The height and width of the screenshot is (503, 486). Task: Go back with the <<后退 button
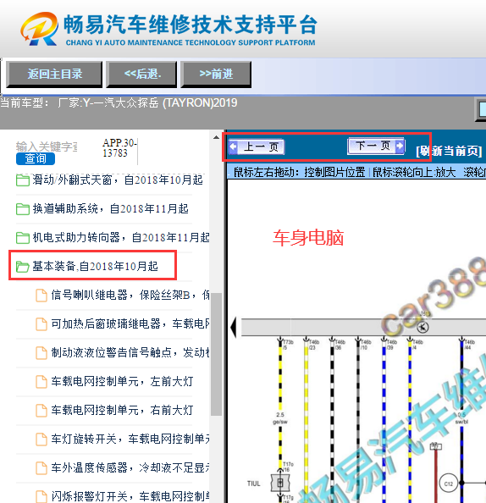coord(141,75)
